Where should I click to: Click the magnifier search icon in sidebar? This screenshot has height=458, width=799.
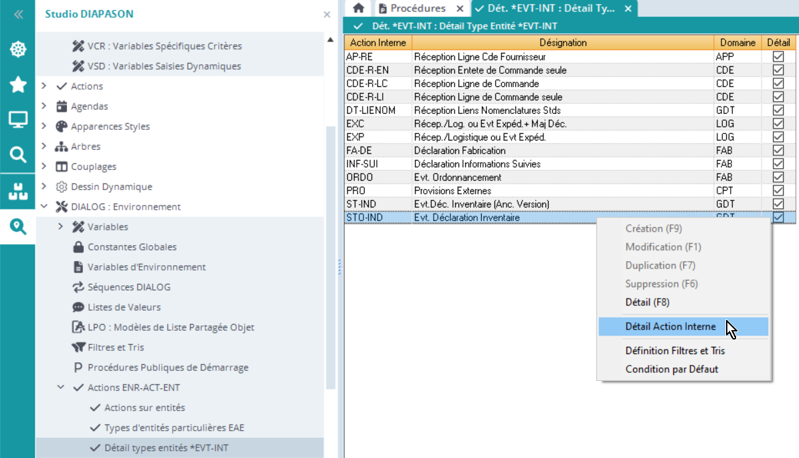(17, 155)
